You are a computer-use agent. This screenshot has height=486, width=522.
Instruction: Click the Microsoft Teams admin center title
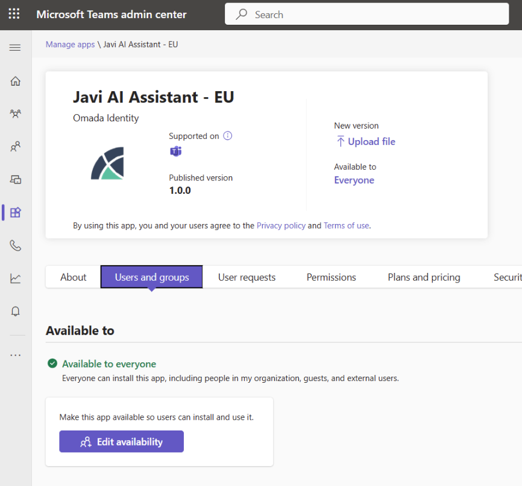click(112, 14)
